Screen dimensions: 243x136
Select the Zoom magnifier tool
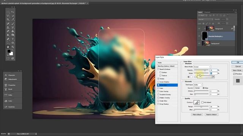click(13, 47)
